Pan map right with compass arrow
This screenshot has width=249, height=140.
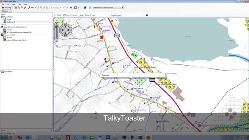[69, 30]
